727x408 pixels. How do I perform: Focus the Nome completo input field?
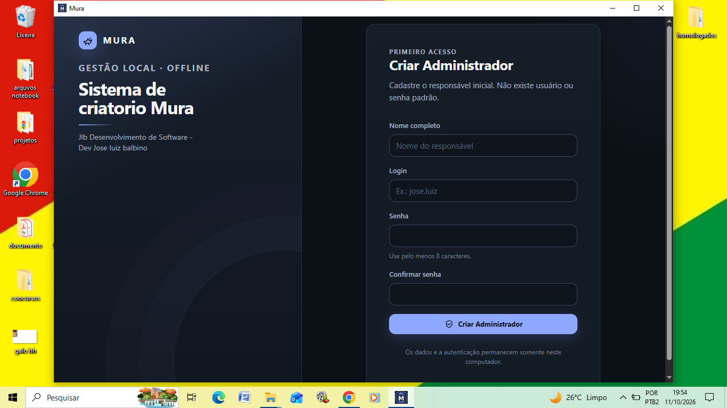(x=483, y=146)
